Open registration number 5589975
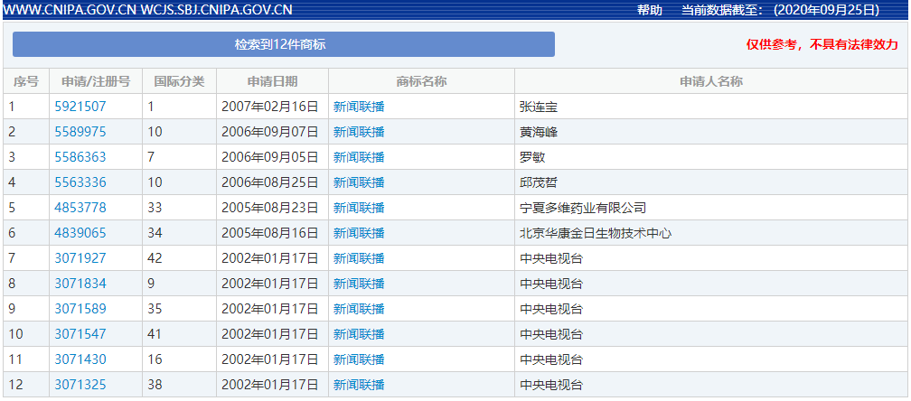The height and width of the screenshot is (401, 911). coord(80,132)
